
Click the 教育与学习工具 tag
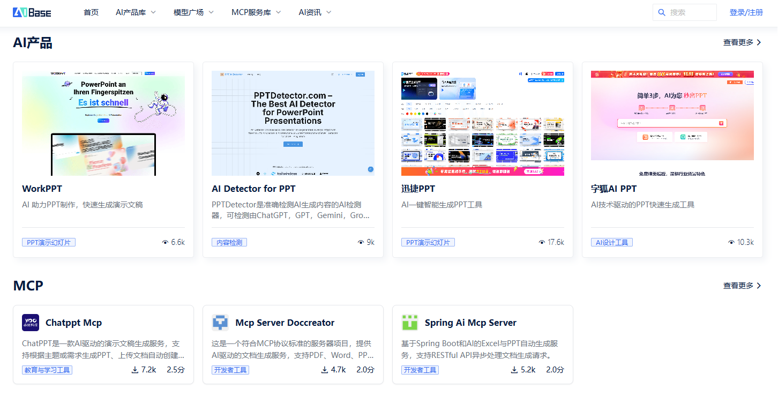[x=47, y=370]
